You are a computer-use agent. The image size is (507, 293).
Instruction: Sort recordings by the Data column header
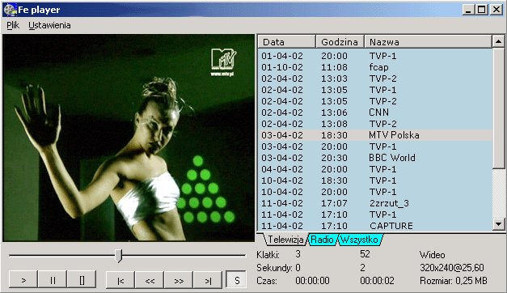tap(287, 42)
